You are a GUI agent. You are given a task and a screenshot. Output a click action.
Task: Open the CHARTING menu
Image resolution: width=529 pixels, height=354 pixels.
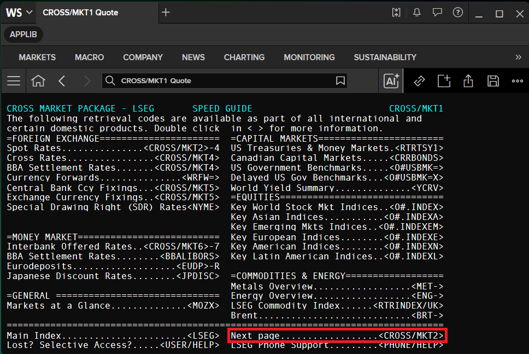(244, 57)
